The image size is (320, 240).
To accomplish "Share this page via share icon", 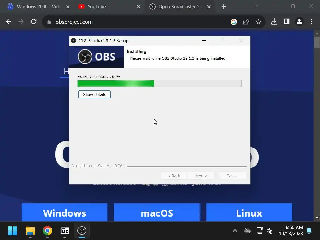I will [246, 22].
